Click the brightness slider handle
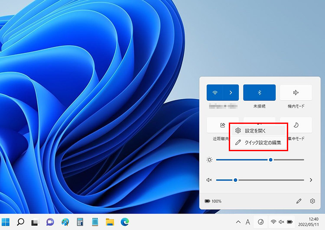Screen dimensions: 325x230 [271, 160]
